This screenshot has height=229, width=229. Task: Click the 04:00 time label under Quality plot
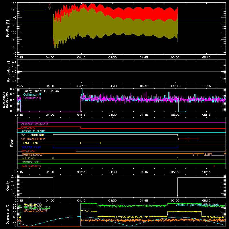point(50,201)
